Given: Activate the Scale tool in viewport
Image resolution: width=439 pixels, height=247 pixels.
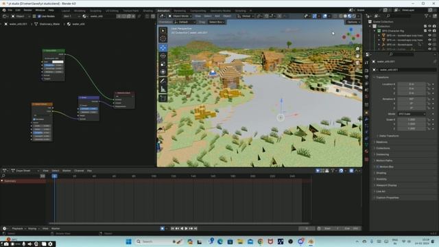Looking at the screenshot, I should coord(163,64).
